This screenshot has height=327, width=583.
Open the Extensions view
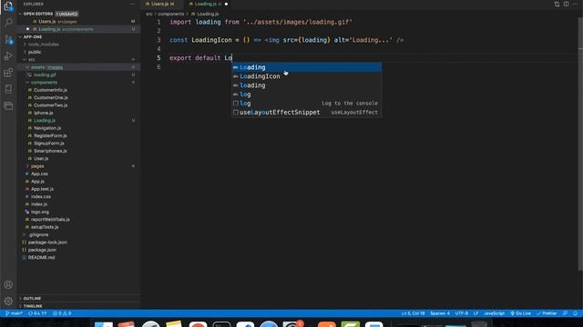coord(8,73)
